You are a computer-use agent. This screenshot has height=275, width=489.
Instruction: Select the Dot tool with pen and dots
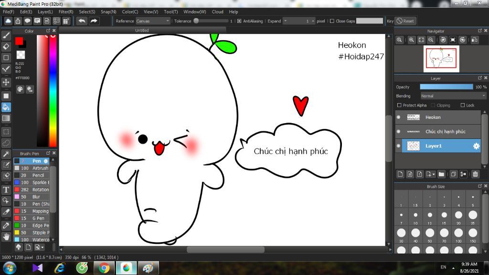pyautogui.click(x=6, y=69)
